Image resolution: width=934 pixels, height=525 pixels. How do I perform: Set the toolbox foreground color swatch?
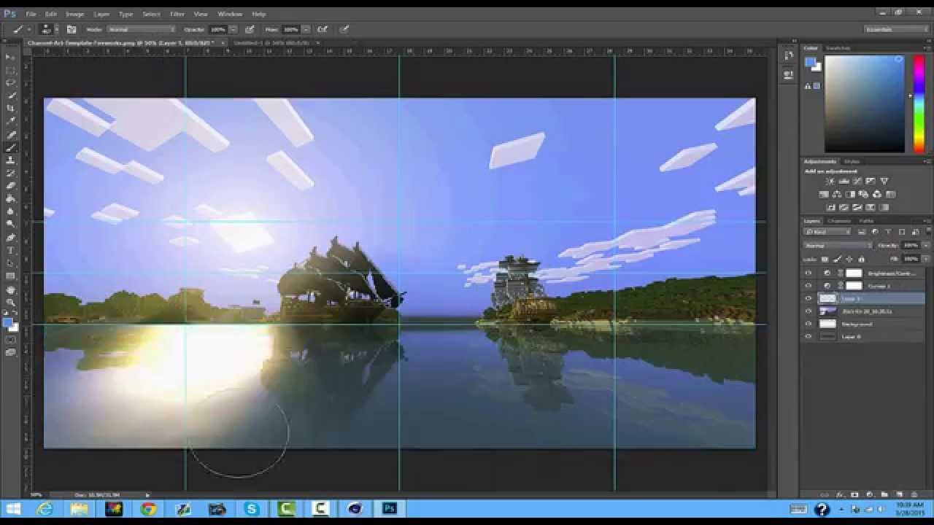[x=8, y=322]
